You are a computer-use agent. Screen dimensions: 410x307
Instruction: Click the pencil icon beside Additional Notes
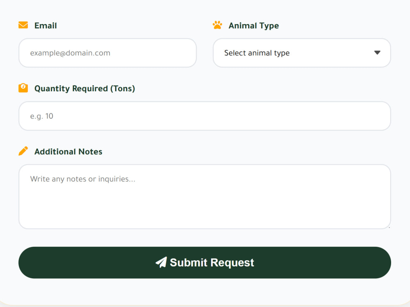point(23,151)
